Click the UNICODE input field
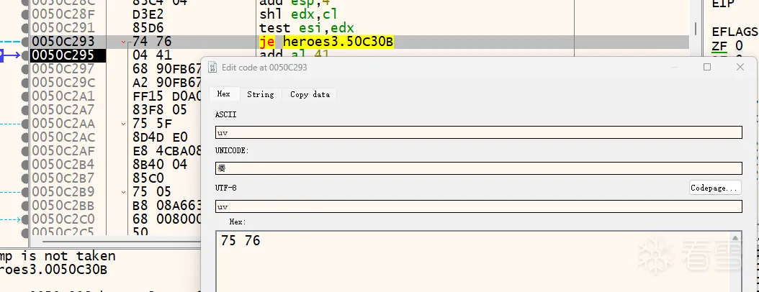Image resolution: width=759 pixels, height=292 pixels. coord(478,168)
